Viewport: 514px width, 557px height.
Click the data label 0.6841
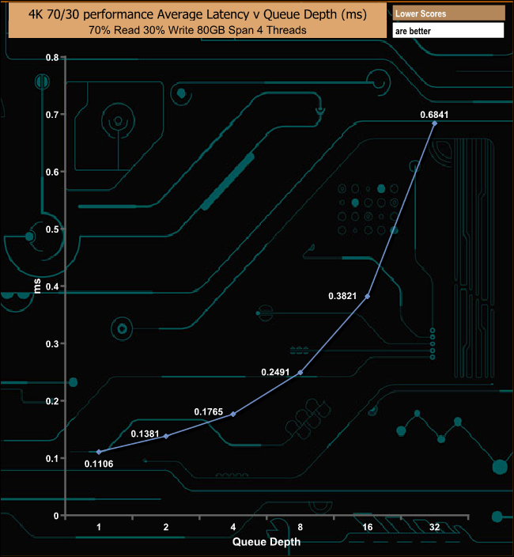pyautogui.click(x=434, y=115)
